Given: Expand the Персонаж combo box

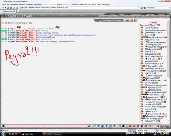Looking at the screenshot, I should point(169,8).
